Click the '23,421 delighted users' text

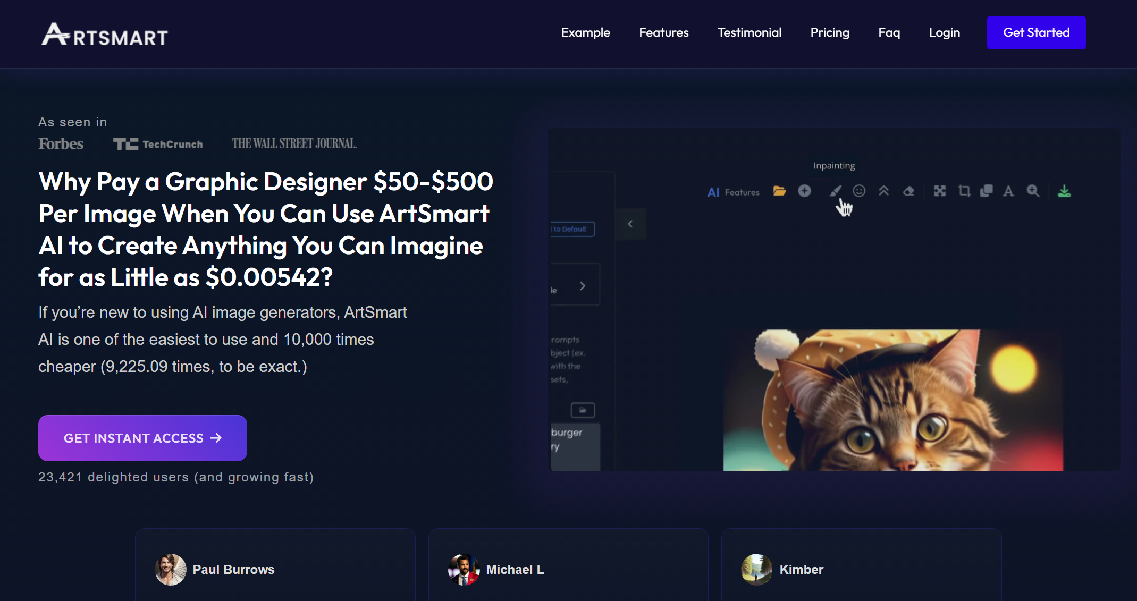click(x=176, y=477)
